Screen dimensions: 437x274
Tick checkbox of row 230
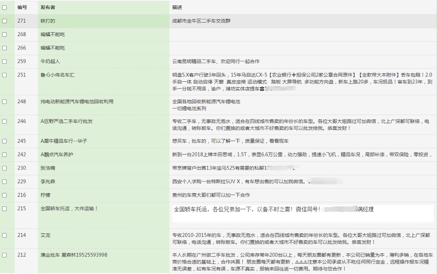[x=4, y=168]
